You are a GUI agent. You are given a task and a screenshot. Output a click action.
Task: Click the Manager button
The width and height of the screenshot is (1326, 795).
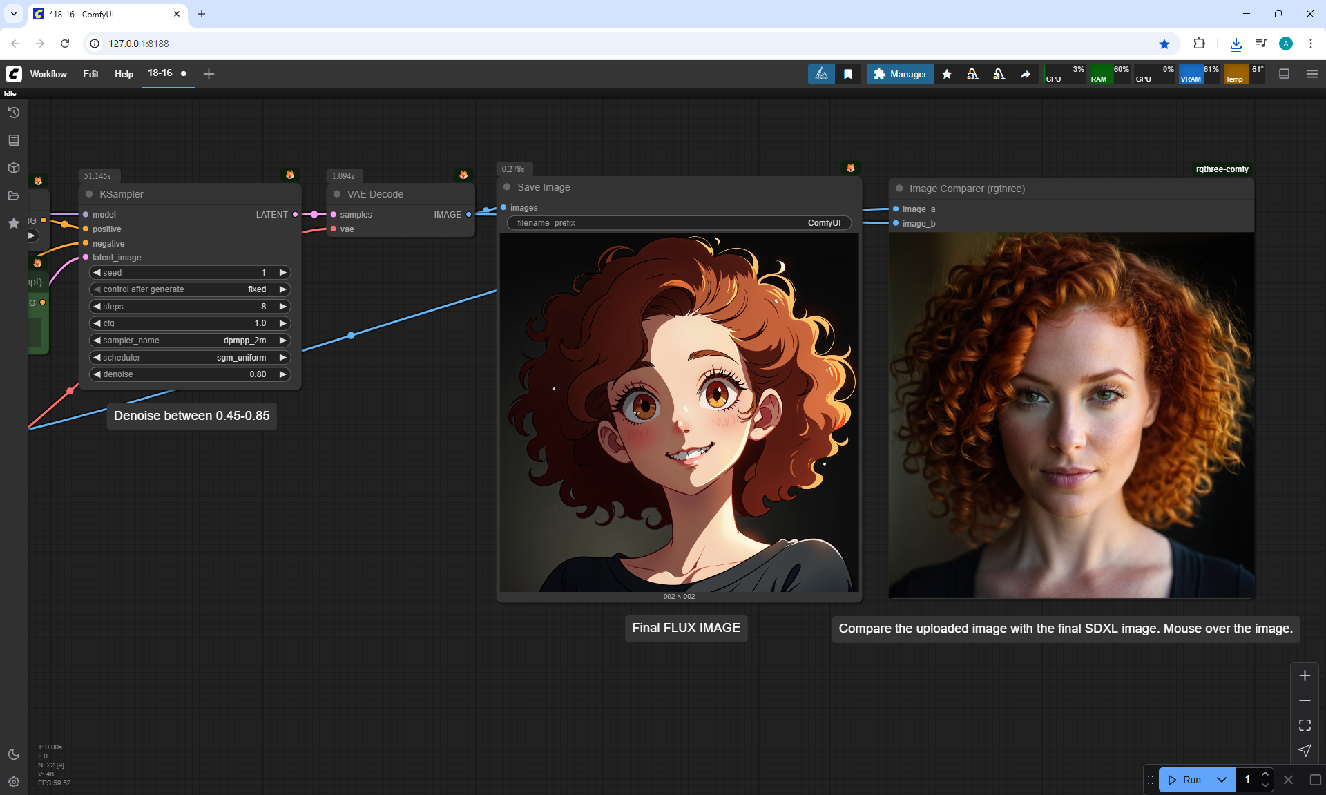900,74
